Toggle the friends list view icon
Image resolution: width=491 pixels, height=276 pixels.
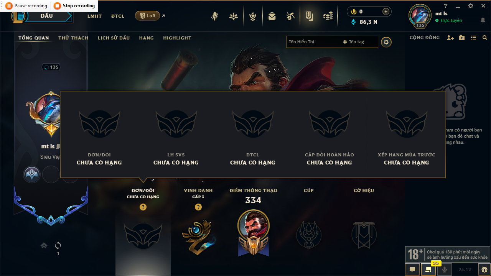(x=473, y=38)
